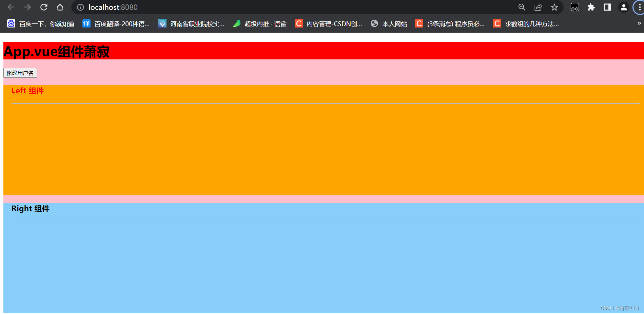Click the browser forward arrow
Viewport: 644px width, 314px height.
(27, 7)
